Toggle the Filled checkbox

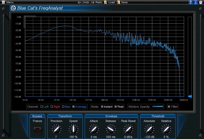tap(169, 107)
